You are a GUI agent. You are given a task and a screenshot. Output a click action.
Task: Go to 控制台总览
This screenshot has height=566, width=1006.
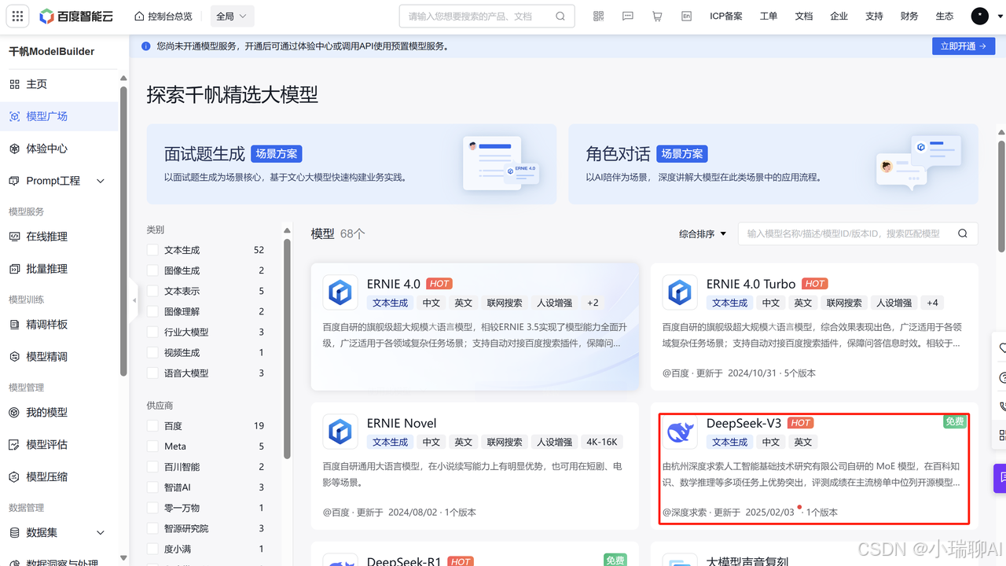163,16
